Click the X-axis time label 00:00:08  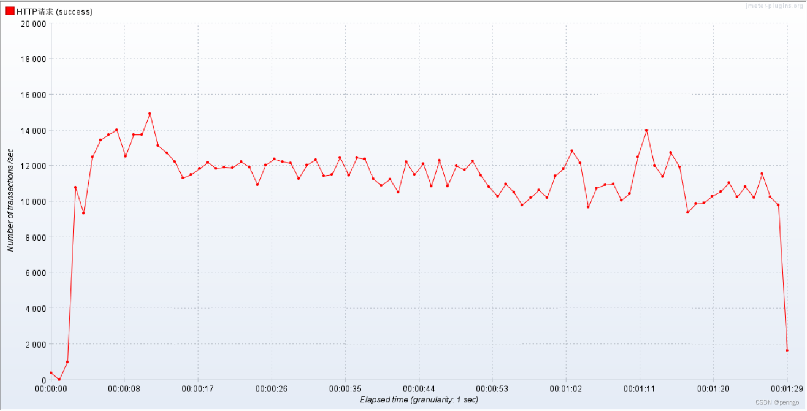[x=124, y=388]
